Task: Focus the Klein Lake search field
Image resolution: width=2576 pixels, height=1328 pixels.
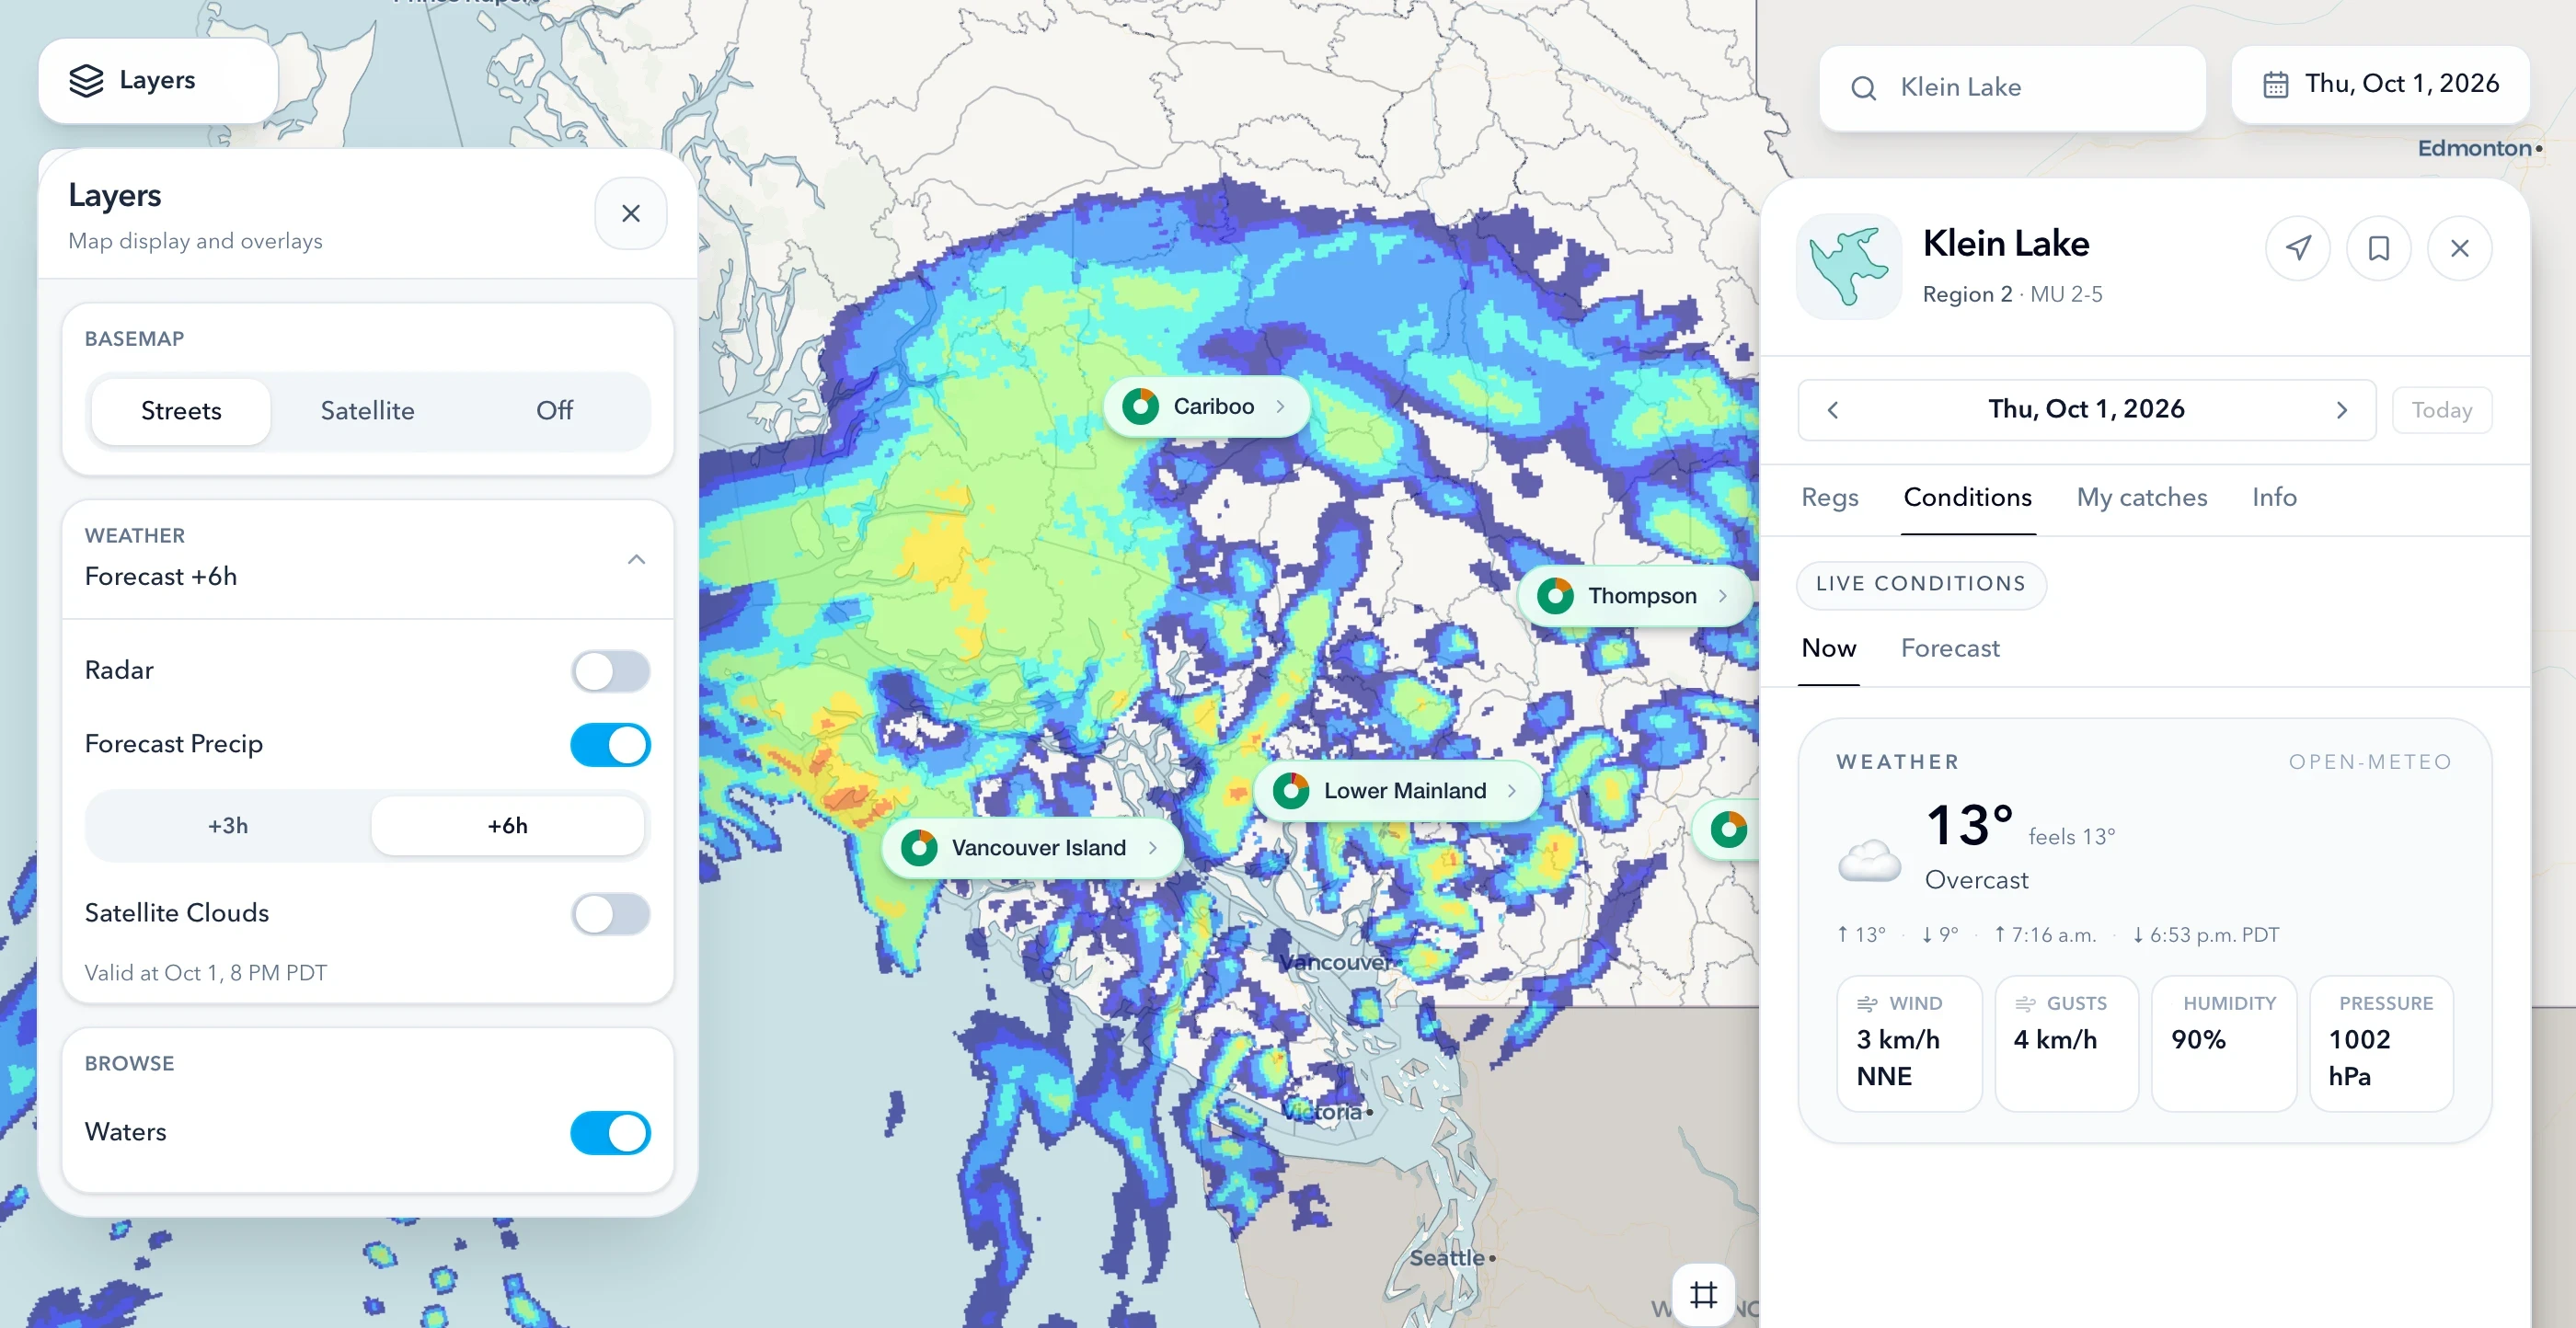Action: pyautogui.click(x=2012, y=88)
